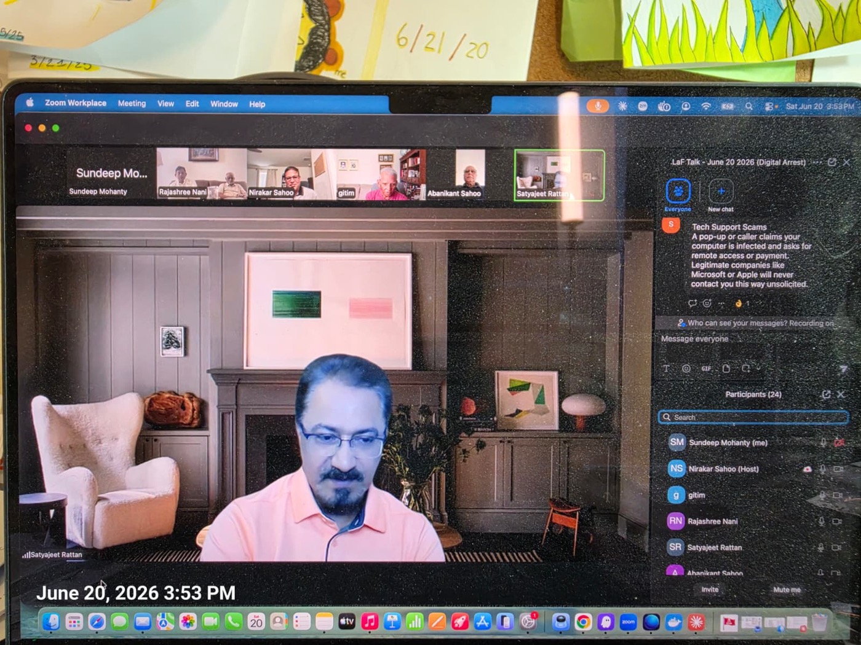
Task: Start a New chat
Action: click(721, 191)
